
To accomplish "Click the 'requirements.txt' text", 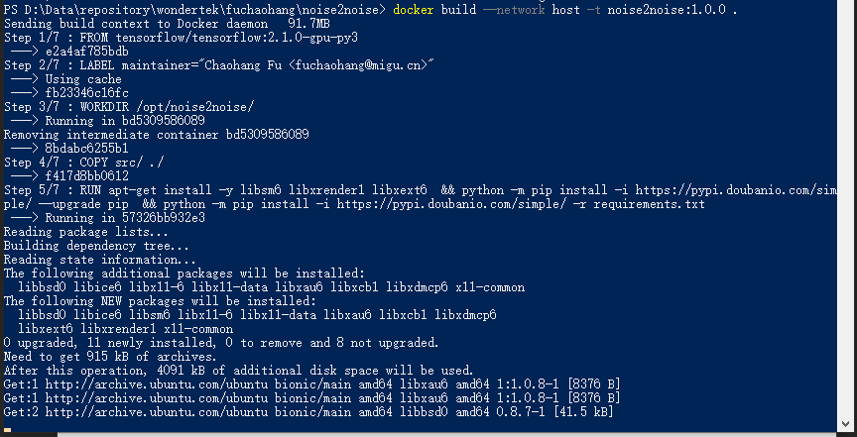I will [x=650, y=204].
